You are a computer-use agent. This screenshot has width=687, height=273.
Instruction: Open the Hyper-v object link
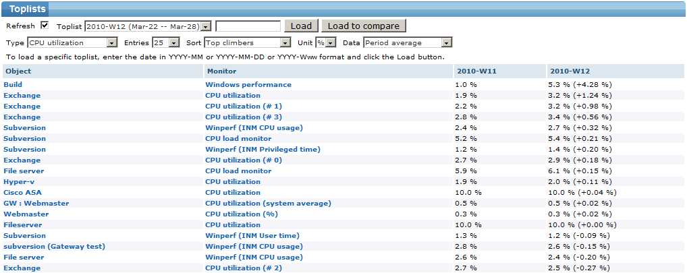tap(19, 181)
